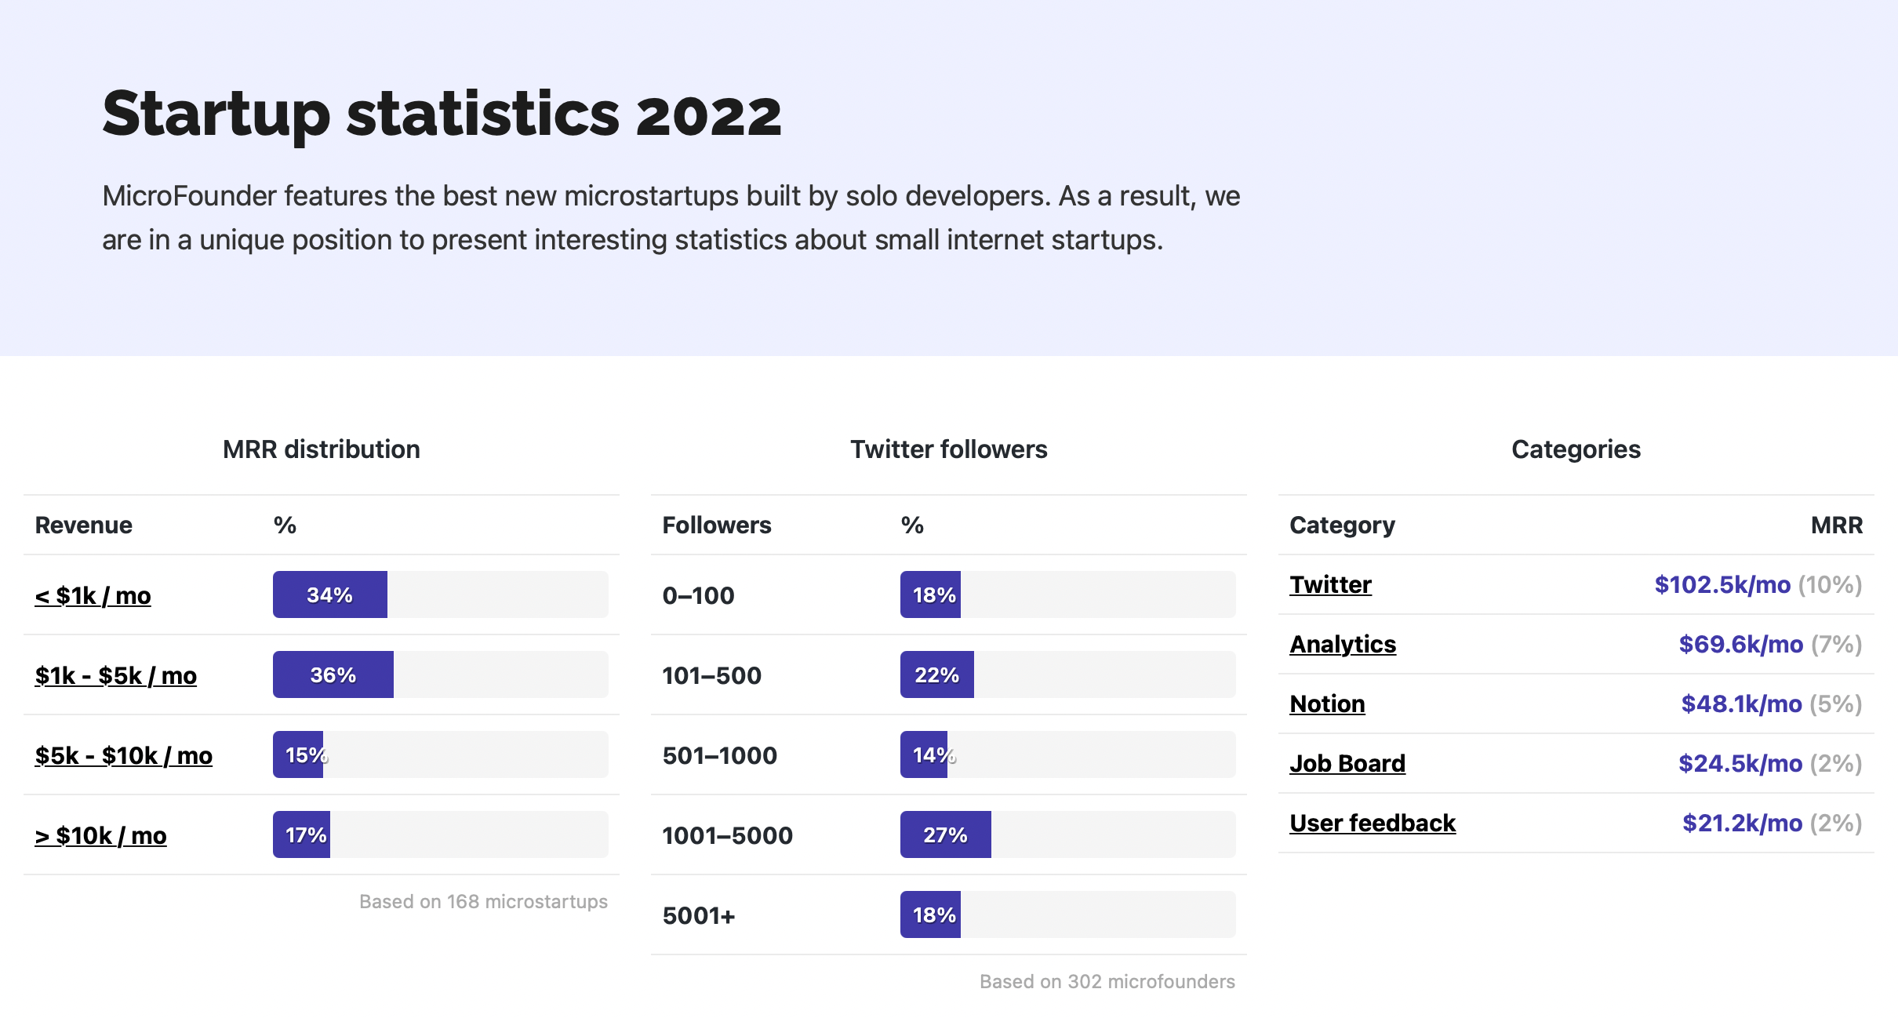The image size is (1898, 1018).
Task: Open the '< $1k / mo' revenue link
Action: coord(93,596)
